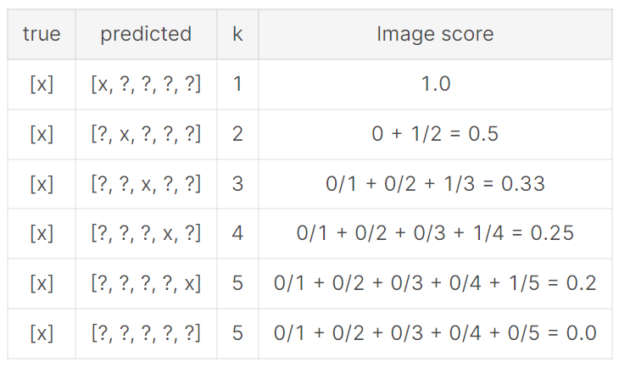Click the 'predicted' column header
Viewport: 619px width, 368px height.
click(146, 35)
